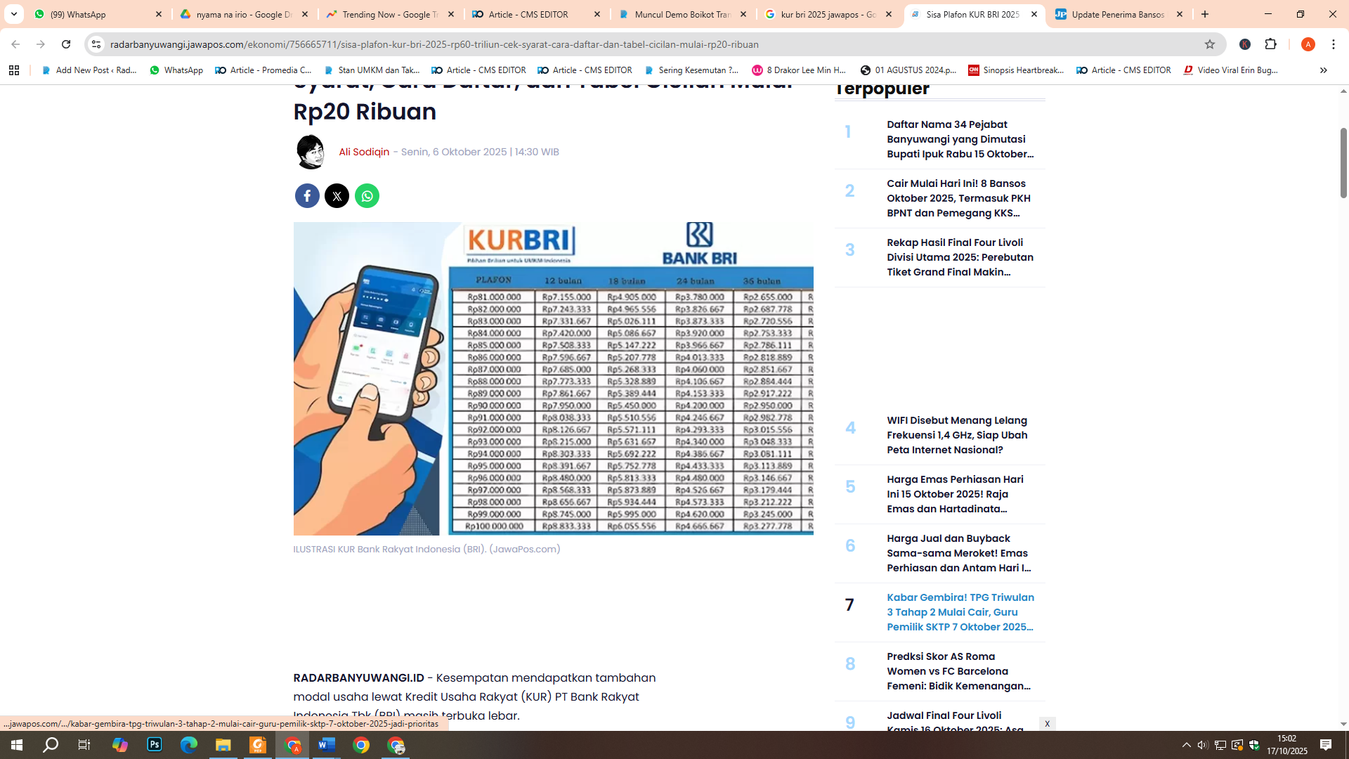Switch to Trending Now Google Trends tab
This screenshot has height=759, width=1349.
(391, 14)
